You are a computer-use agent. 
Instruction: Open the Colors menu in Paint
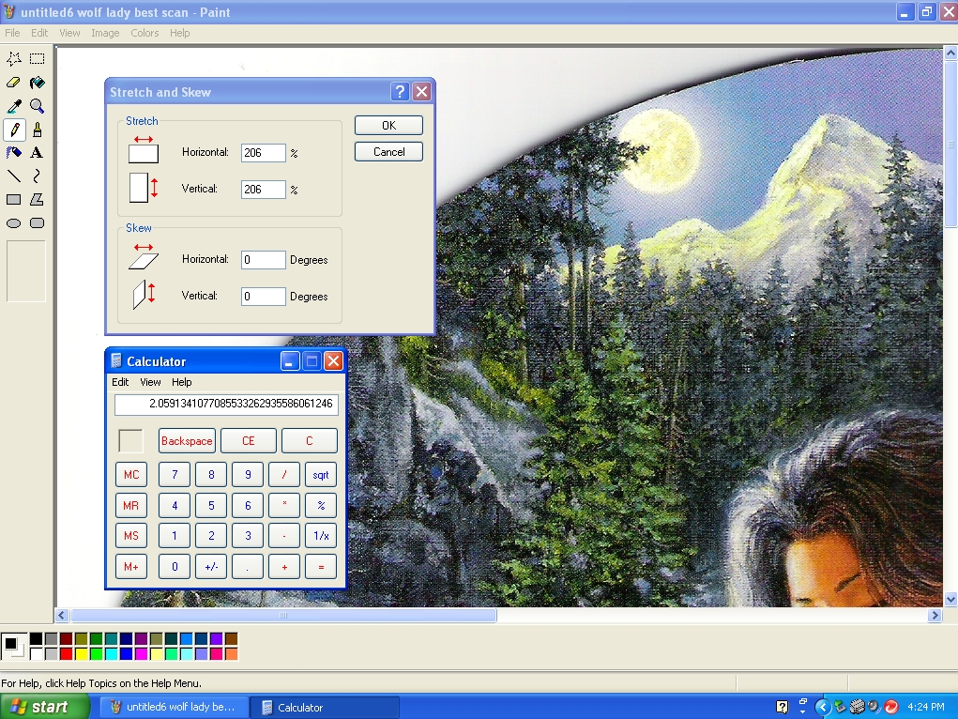click(x=144, y=33)
